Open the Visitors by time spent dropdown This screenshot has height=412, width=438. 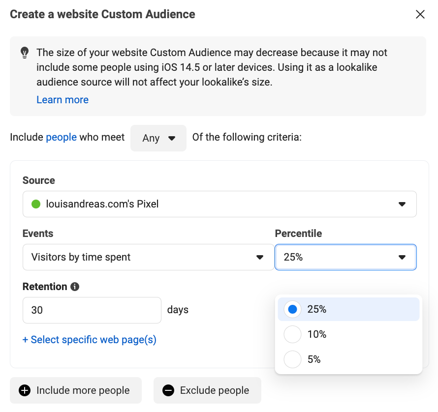click(x=148, y=257)
